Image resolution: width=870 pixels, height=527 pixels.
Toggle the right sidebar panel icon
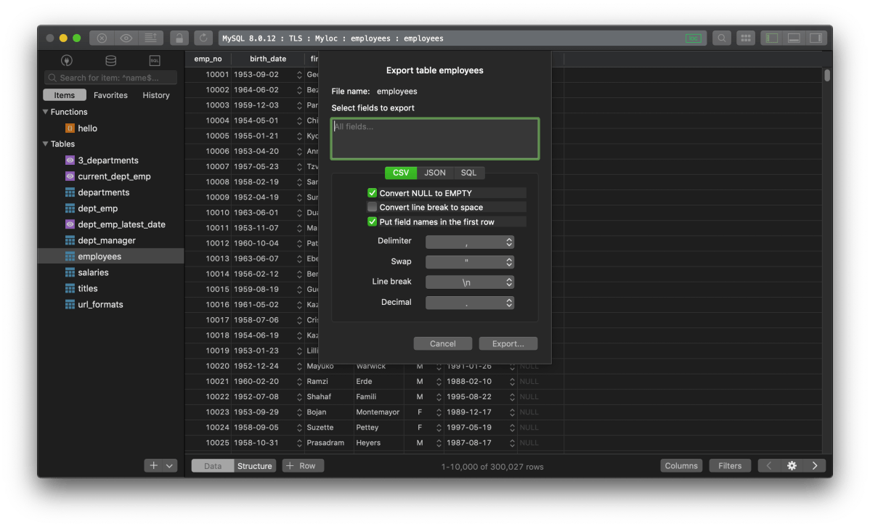tap(816, 38)
